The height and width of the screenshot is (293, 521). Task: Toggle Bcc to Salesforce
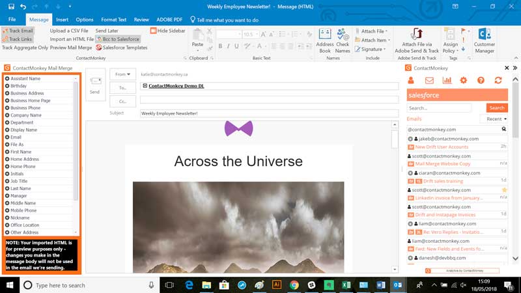[x=118, y=39]
